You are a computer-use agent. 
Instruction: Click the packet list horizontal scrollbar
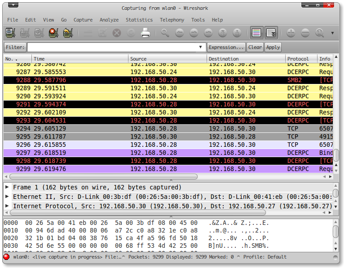(104, 176)
